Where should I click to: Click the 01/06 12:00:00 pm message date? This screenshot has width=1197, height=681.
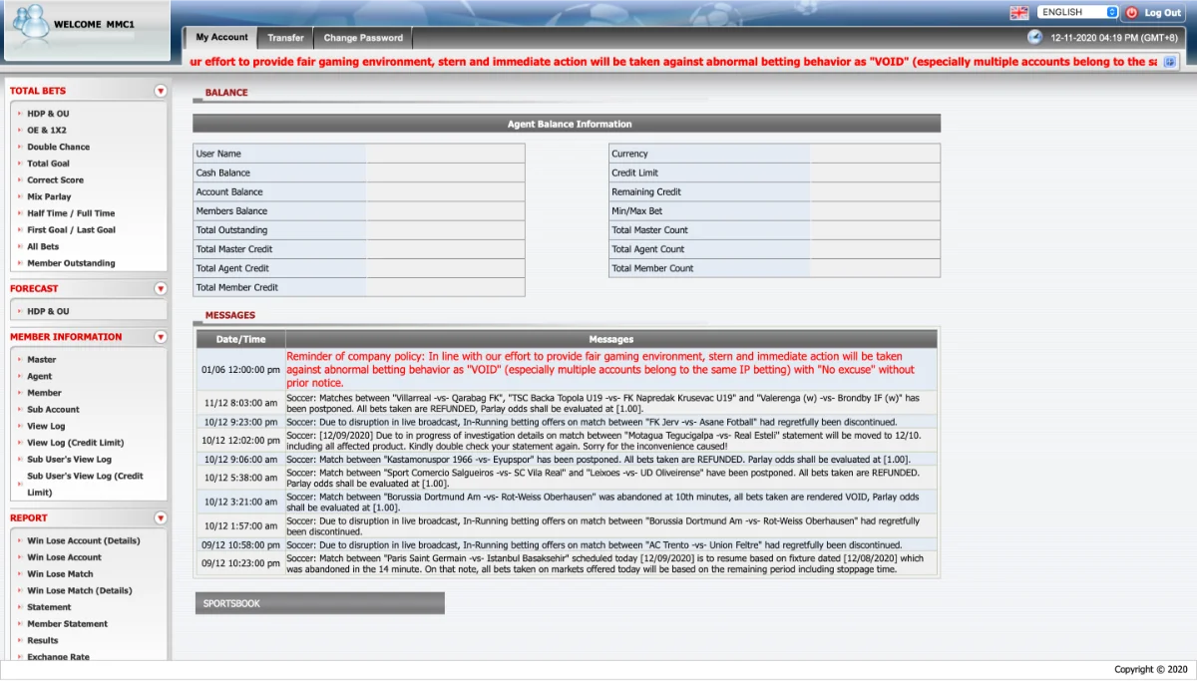(240, 369)
